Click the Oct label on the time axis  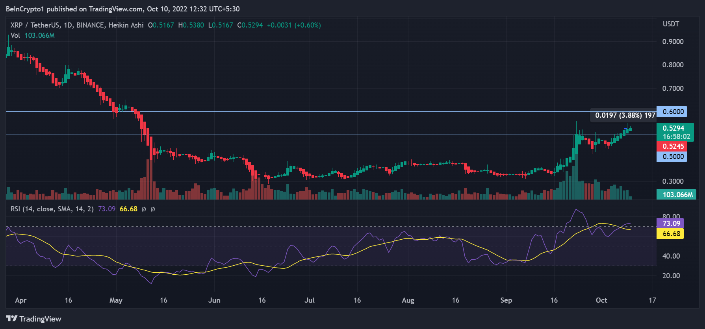pyautogui.click(x=601, y=300)
